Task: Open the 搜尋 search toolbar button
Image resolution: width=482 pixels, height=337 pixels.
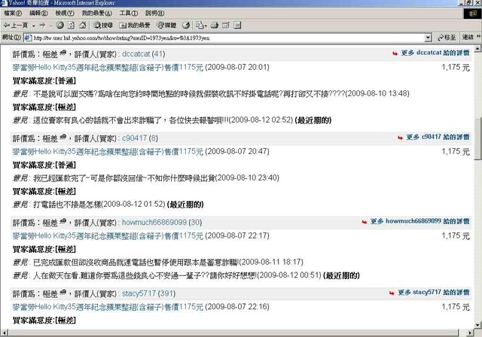Action: [103, 26]
